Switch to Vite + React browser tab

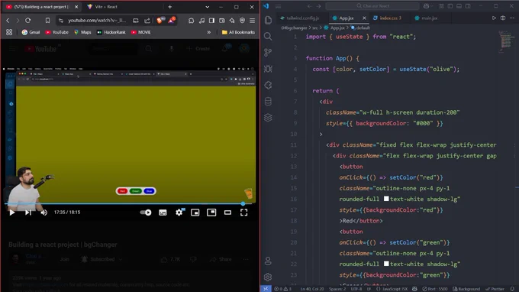point(107,7)
